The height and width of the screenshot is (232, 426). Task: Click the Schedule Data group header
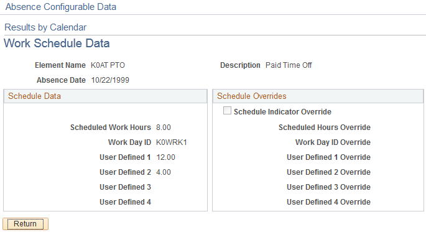coord(106,96)
